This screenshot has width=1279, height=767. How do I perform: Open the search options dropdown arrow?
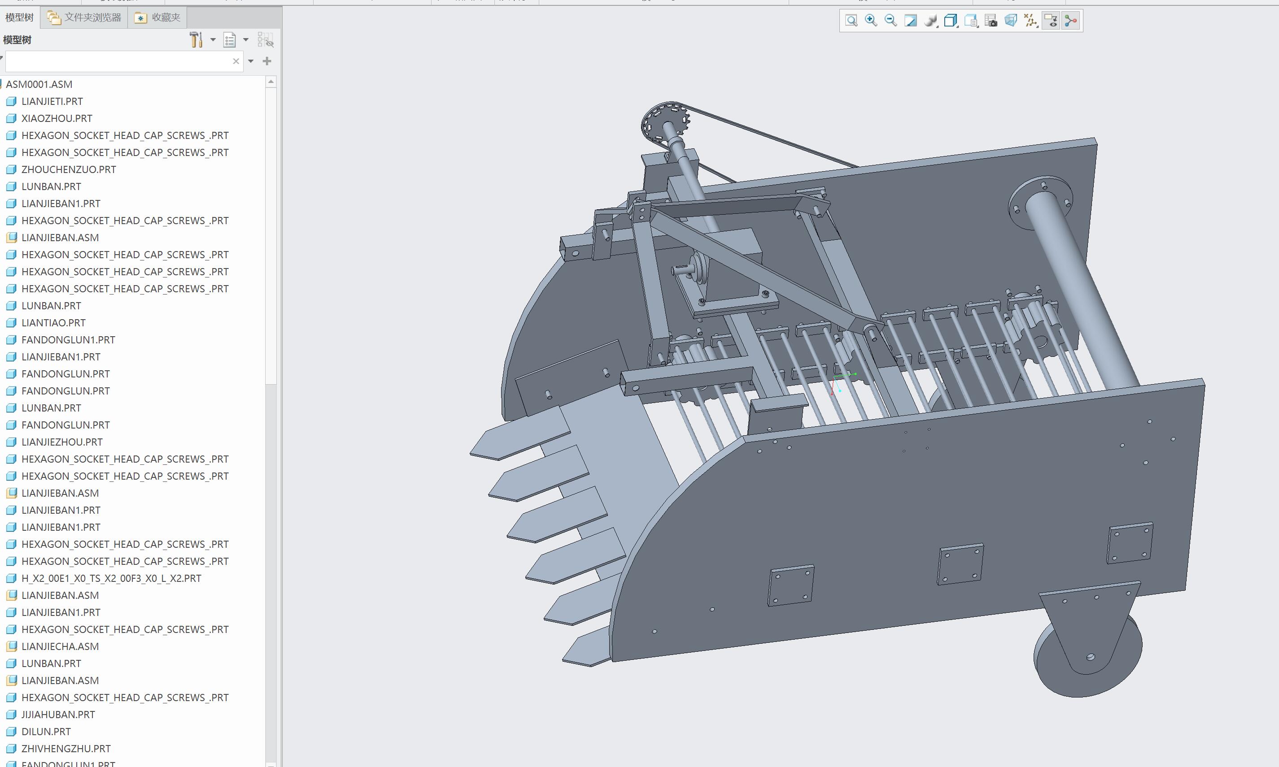point(251,61)
